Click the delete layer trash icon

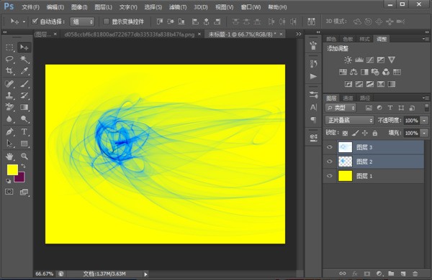point(415,274)
